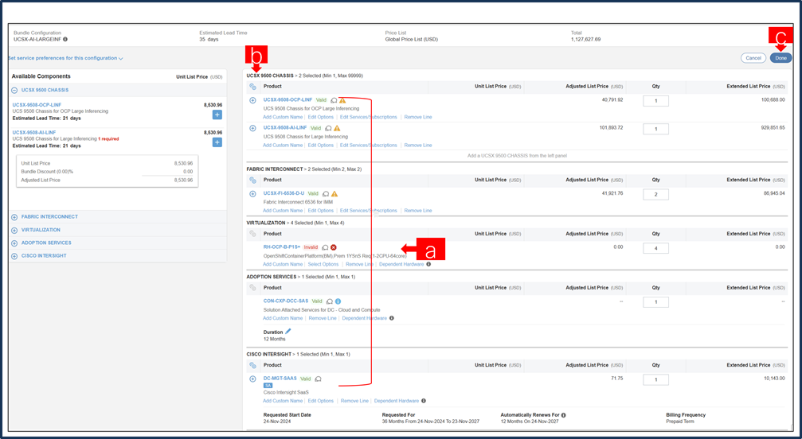The width and height of the screenshot is (802, 439).
Task: Click Qty field for DC-MGT-SAAS
Action: 655,380
